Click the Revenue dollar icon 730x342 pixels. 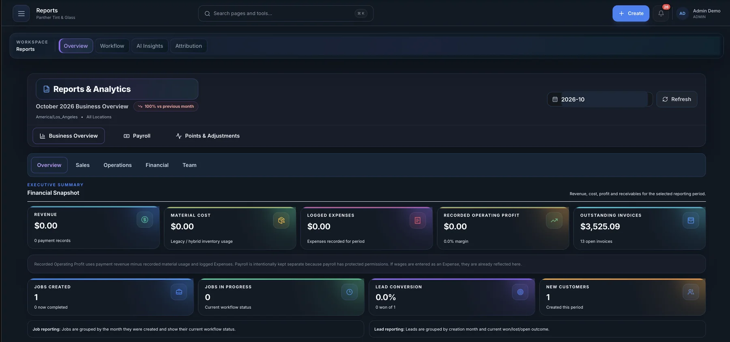point(145,220)
